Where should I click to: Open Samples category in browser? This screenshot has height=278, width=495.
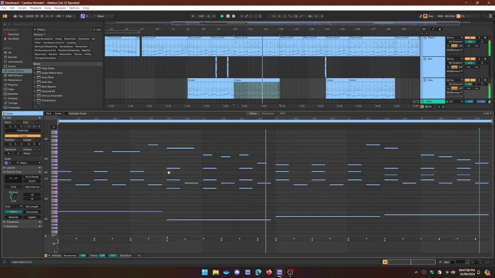coord(13,94)
